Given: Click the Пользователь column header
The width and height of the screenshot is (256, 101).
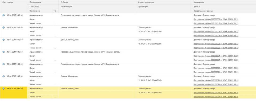Looking at the screenshot, I should coord(43,2).
